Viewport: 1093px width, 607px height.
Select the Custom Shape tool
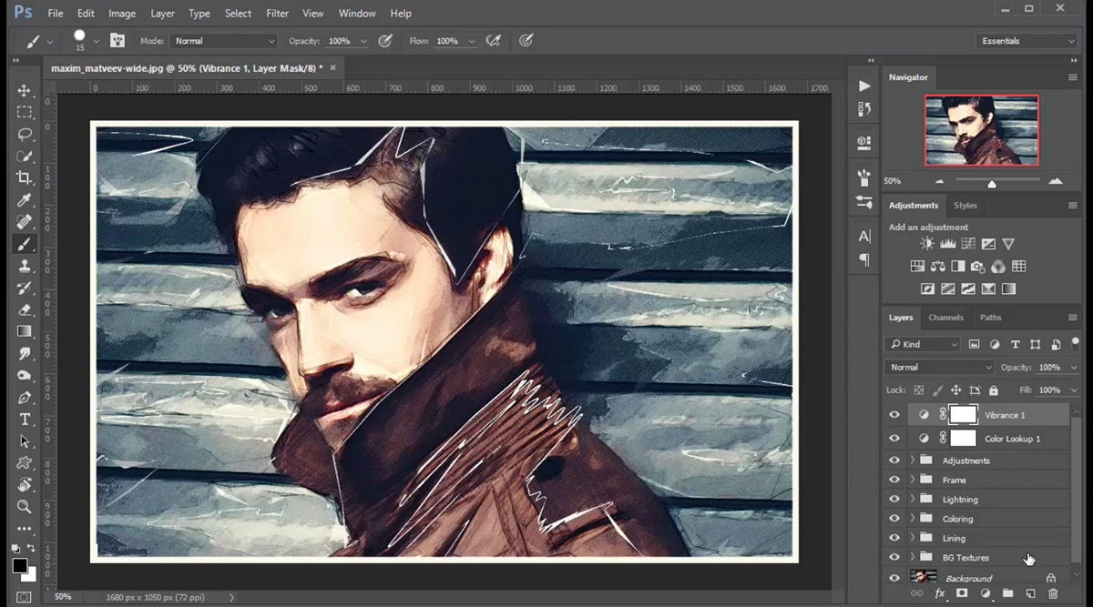[25, 462]
